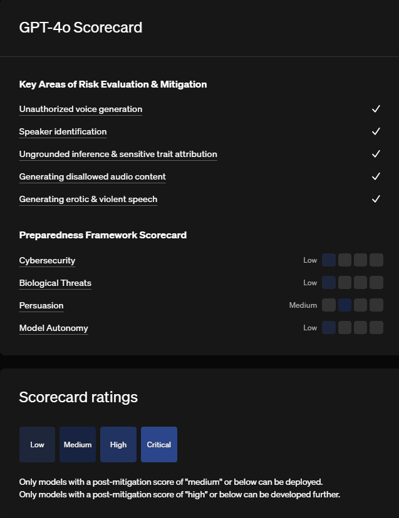Follow Ungrounded inference & sensitive trait attribution link
Viewport: 399px width, 518px height.
118,155
